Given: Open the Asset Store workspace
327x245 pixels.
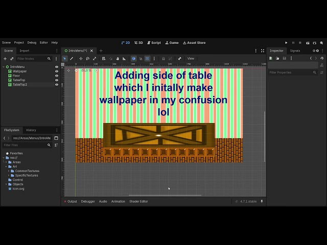Looking at the screenshot, I should [194, 43].
